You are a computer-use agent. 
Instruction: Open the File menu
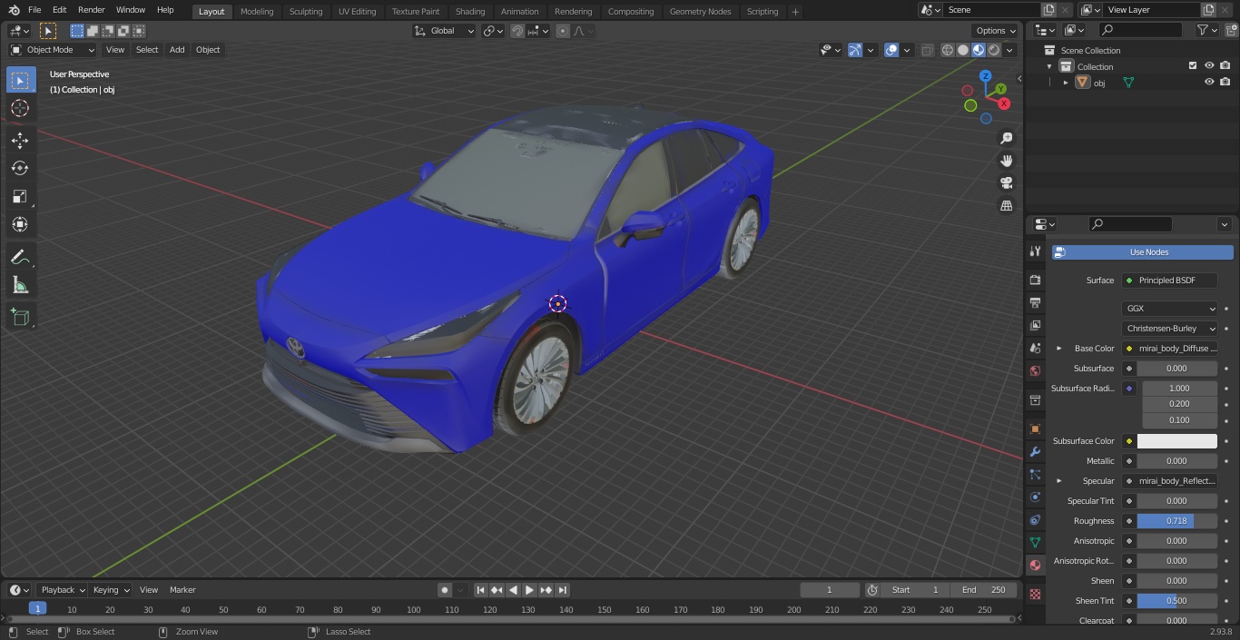(34, 10)
